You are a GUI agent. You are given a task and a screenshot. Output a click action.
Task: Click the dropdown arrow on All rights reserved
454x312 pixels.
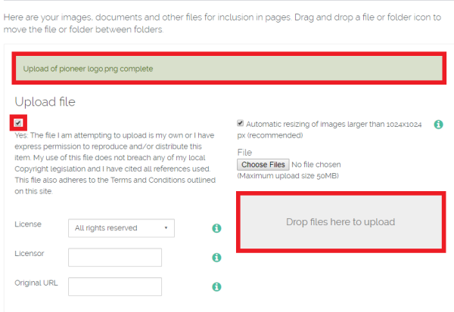[x=166, y=228]
